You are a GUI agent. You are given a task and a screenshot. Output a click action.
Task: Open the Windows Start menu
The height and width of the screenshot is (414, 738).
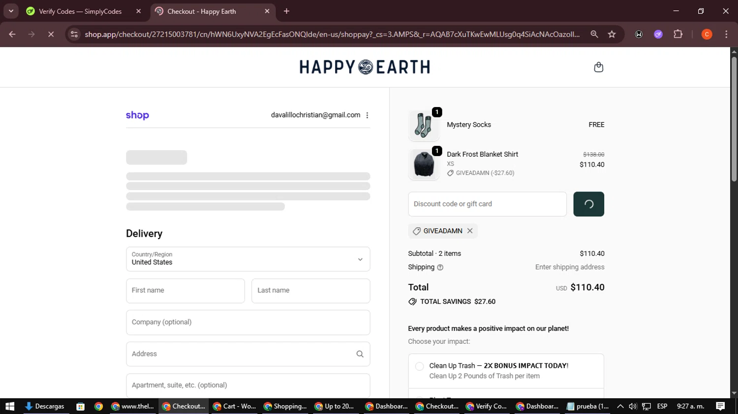click(x=10, y=406)
